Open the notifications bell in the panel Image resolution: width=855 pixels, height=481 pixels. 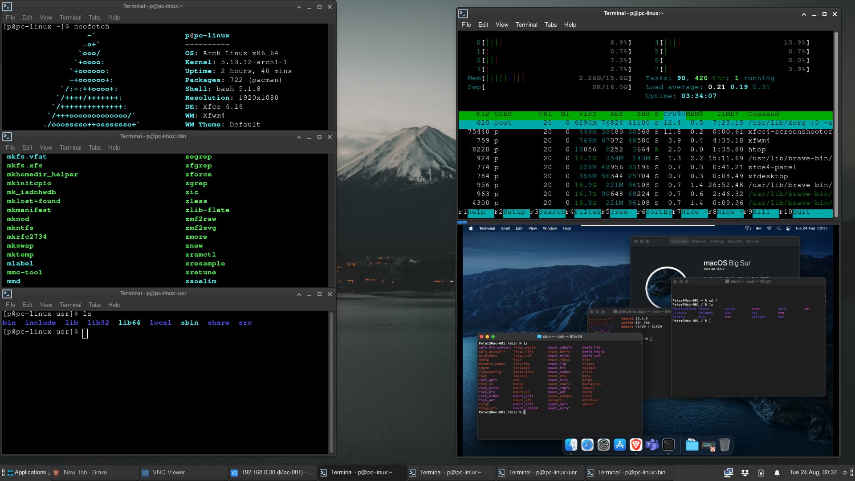[777, 473]
